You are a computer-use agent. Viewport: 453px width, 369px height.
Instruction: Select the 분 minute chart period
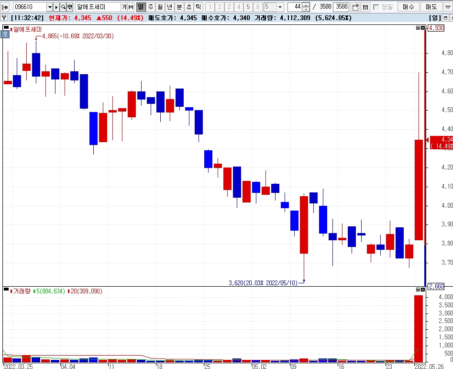click(179, 7)
